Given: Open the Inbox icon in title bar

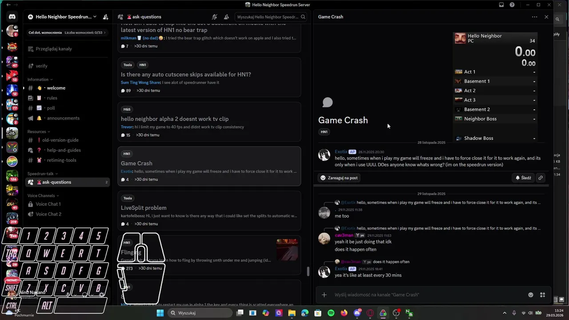Looking at the screenshot, I should coord(501,4).
